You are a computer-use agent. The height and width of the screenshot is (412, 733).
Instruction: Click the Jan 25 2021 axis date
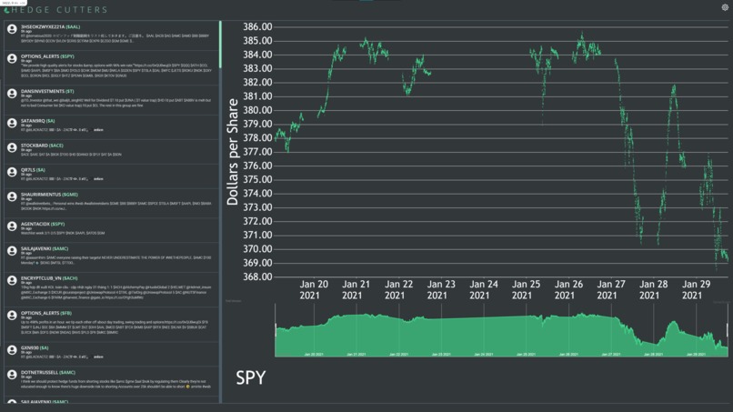pos(526,290)
